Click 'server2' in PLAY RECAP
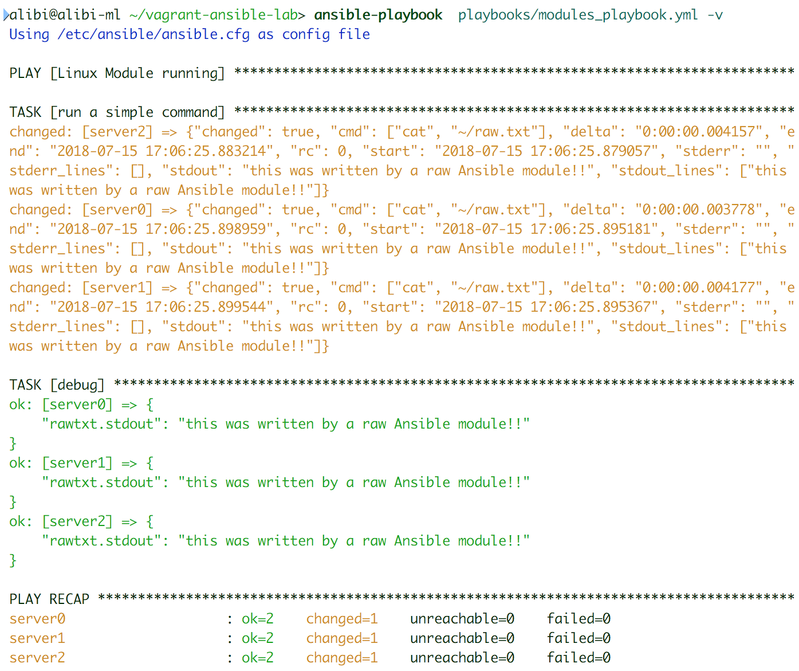 click(x=37, y=658)
